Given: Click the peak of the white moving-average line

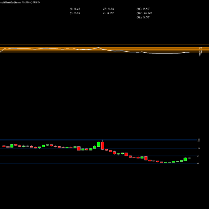Looking at the screenshot, I should point(98,48).
